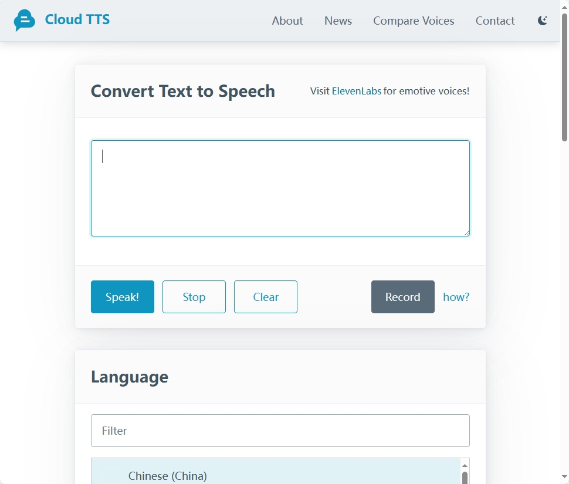The image size is (569, 484).
Task: Clear the text with the Clear button
Action: pyautogui.click(x=266, y=297)
